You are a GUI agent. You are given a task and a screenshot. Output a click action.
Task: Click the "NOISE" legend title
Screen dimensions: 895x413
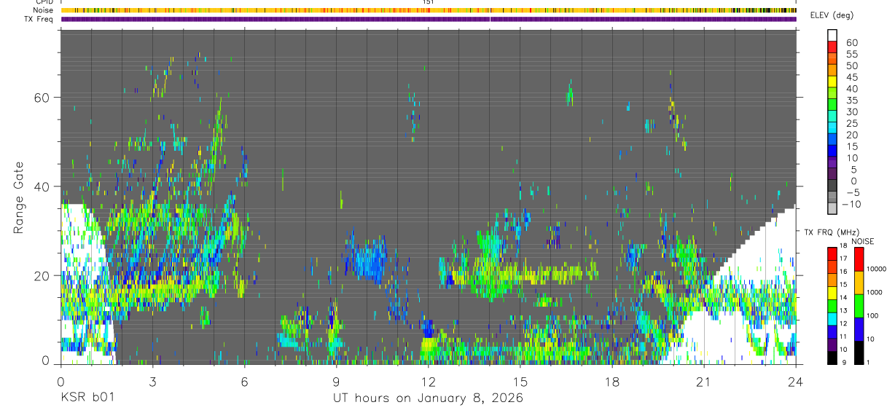[x=862, y=241]
